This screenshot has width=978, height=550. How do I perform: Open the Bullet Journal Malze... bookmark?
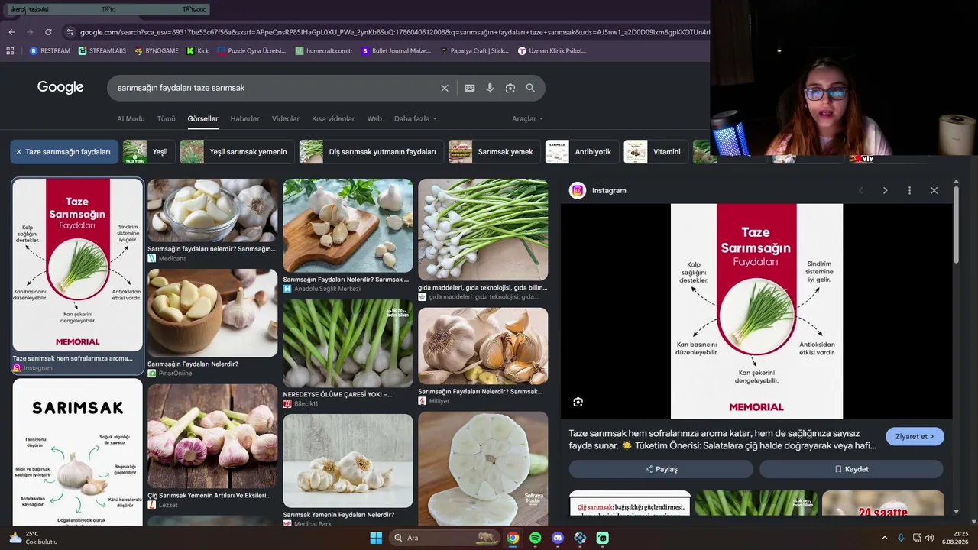pyautogui.click(x=396, y=51)
